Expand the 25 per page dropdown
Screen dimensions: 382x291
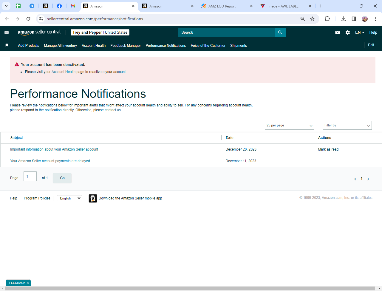290,126
